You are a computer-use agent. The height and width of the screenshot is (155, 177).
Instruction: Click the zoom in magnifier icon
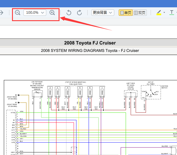pyautogui.click(x=52, y=13)
